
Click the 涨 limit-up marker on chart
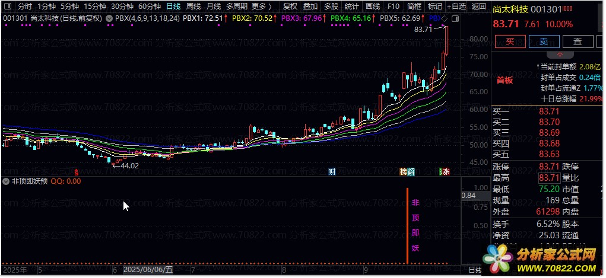coord(445,172)
